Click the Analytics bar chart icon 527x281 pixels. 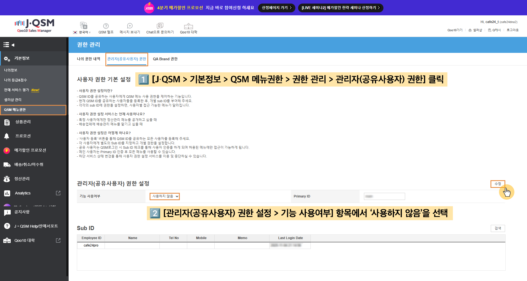pyautogui.click(x=7, y=193)
